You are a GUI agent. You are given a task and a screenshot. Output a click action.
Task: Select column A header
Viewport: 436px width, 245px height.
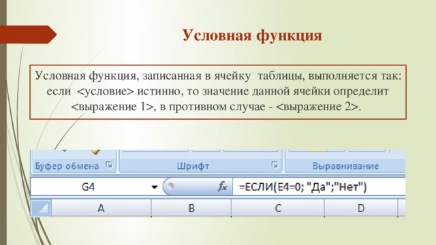point(102,208)
